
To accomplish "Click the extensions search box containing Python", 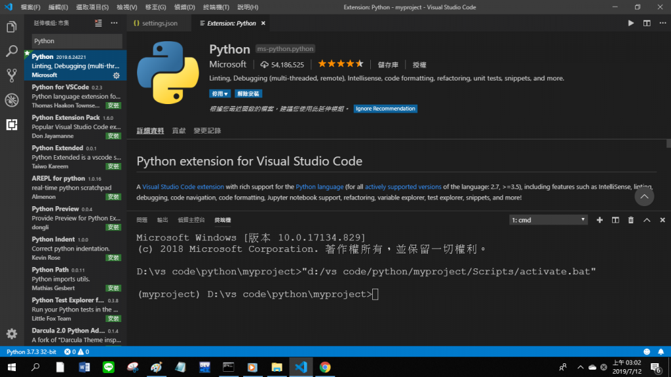I will 77,41.
